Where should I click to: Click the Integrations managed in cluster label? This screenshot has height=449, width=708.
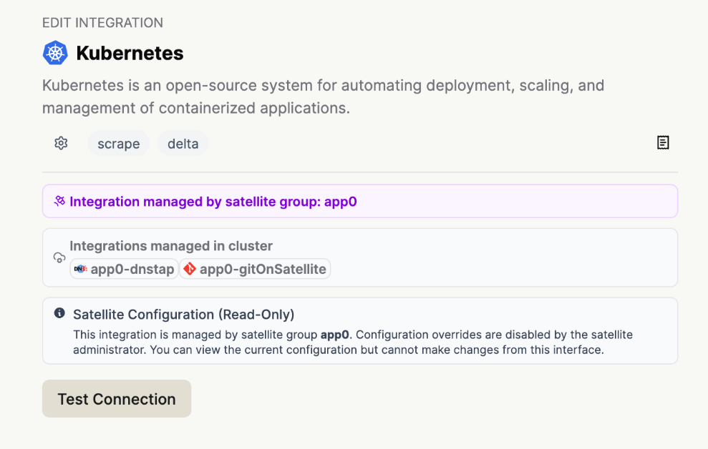pos(171,246)
